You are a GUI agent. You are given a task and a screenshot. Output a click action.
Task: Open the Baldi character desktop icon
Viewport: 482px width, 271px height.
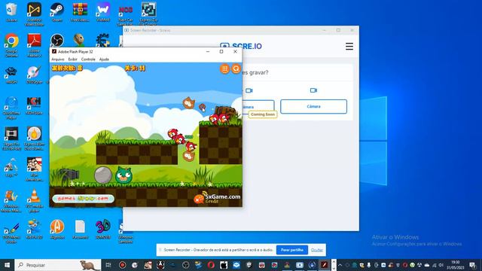[x=79, y=41]
